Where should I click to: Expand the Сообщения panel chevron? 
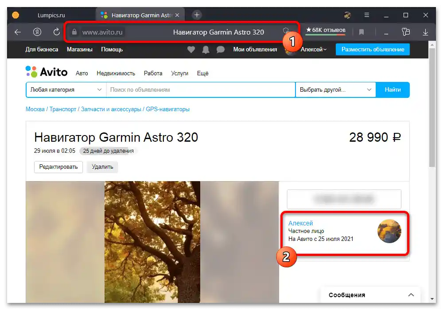pos(411,295)
